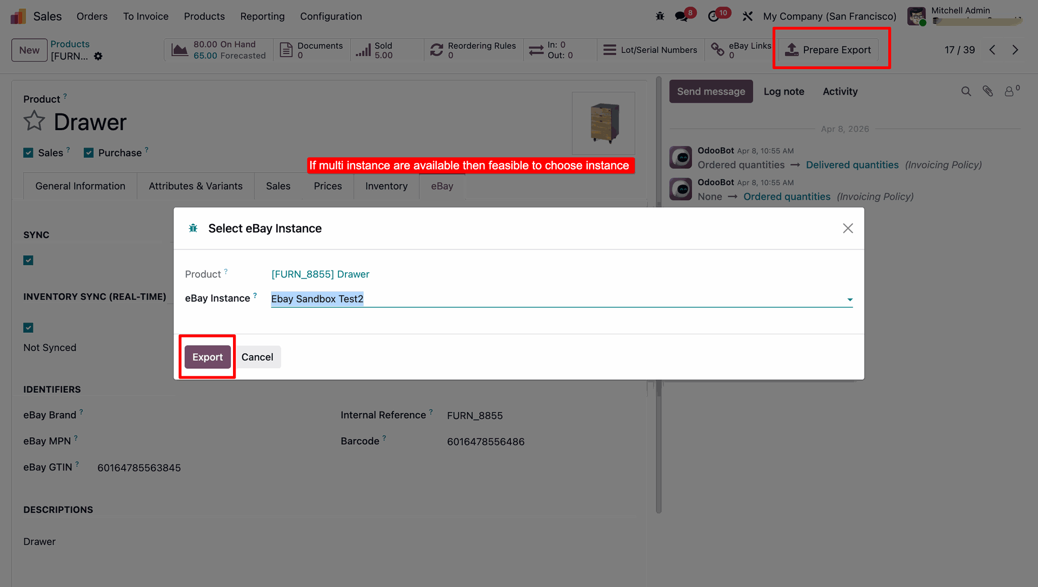The width and height of the screenshot is (1038, 587).
Task: Click the Activity button in chatter
Action: (840, 91)
